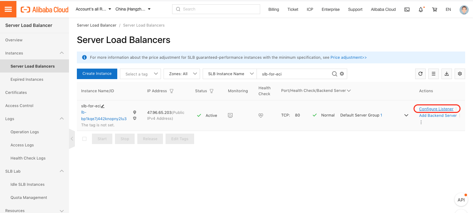Open the shopping cart
This screenshot has width=473, height=213.
click(x=435, y=10)
